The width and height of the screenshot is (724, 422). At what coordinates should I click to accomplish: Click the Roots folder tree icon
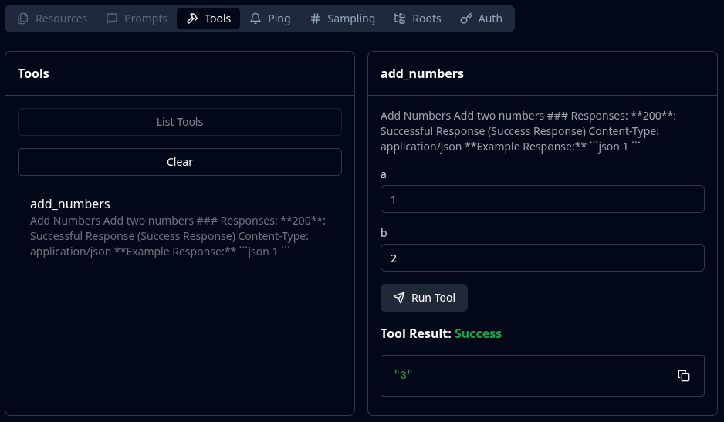tap(400, 19)
